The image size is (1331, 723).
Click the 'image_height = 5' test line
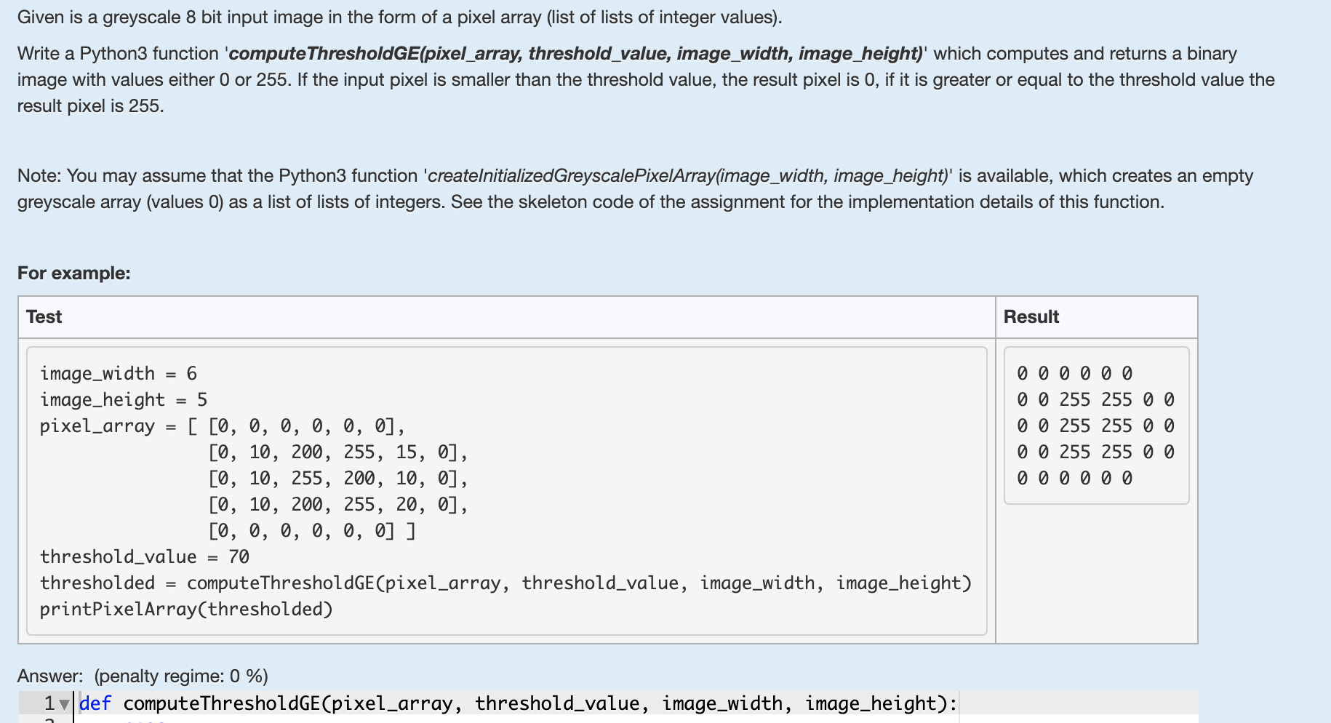[124, 400]
